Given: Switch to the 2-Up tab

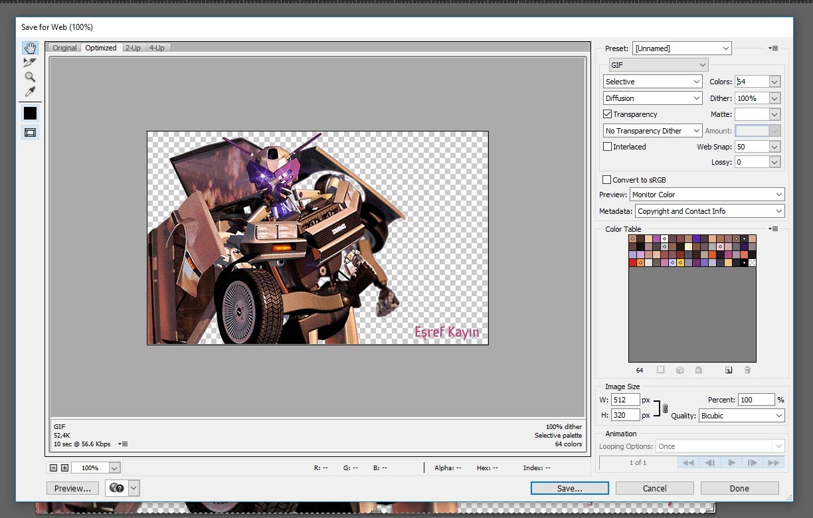Looking at the screenshot, I should point(134,48).
